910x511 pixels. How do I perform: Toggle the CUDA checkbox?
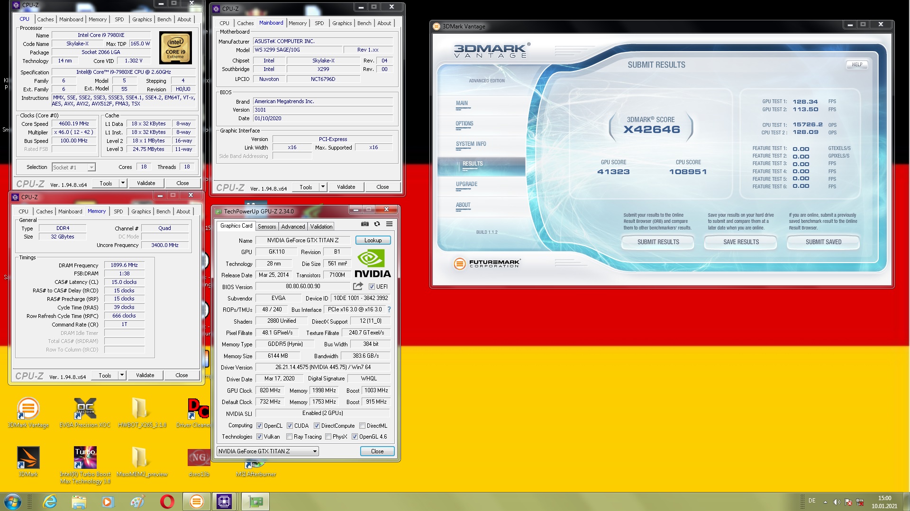point(290,426)
